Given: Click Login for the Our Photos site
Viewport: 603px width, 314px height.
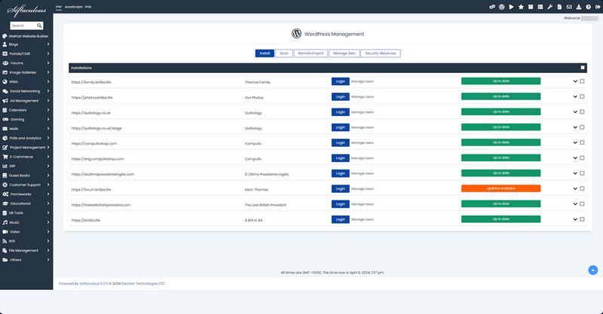Looking at the screenshot, I should tap(341, 97).
